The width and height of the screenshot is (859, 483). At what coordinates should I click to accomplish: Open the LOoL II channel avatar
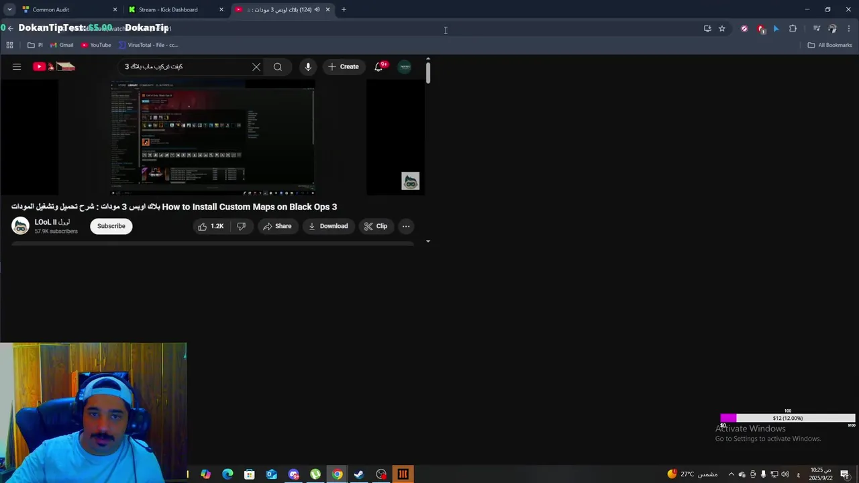click(x=21, y=226)
